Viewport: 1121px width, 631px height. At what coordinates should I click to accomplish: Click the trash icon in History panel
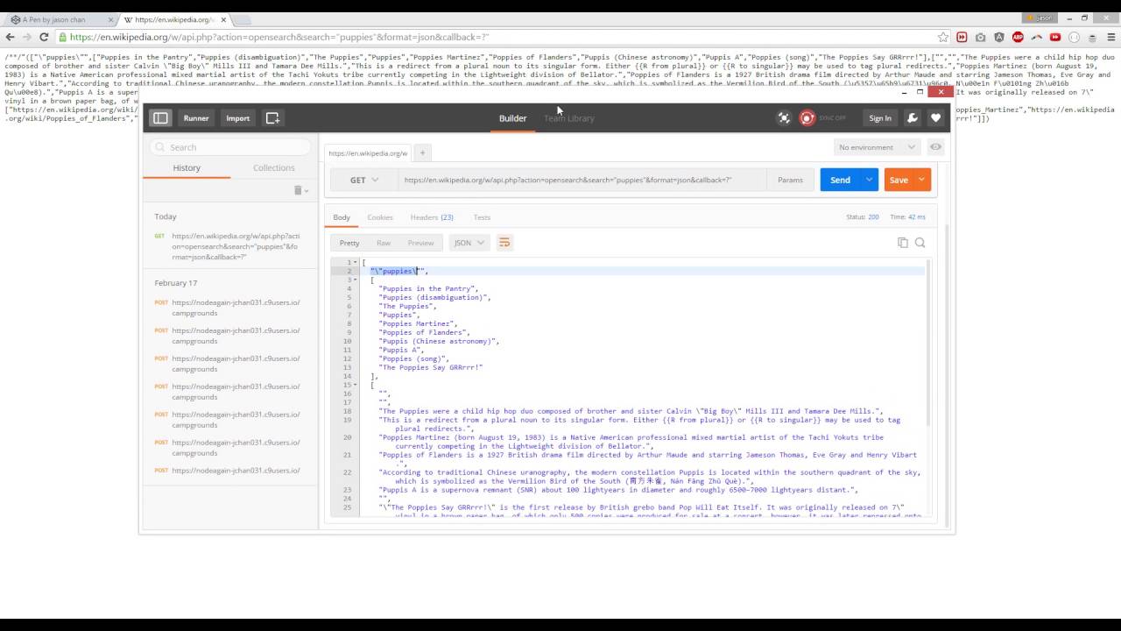click(298, 190)
